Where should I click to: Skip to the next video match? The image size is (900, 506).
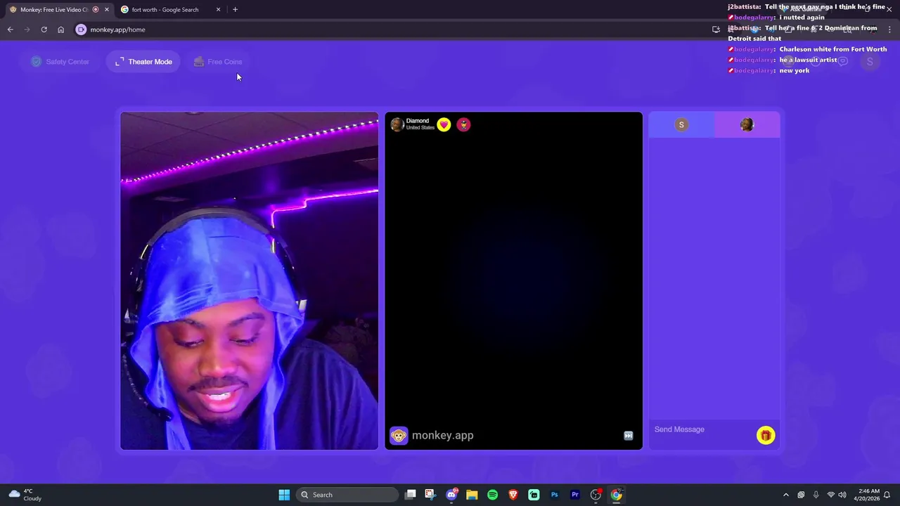(x=629, y=436)
